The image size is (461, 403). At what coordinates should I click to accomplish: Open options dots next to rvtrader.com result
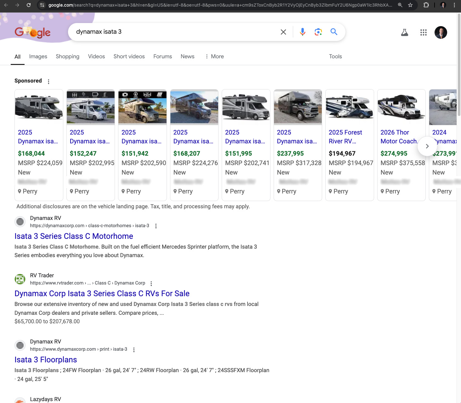(x=151, y=284)
